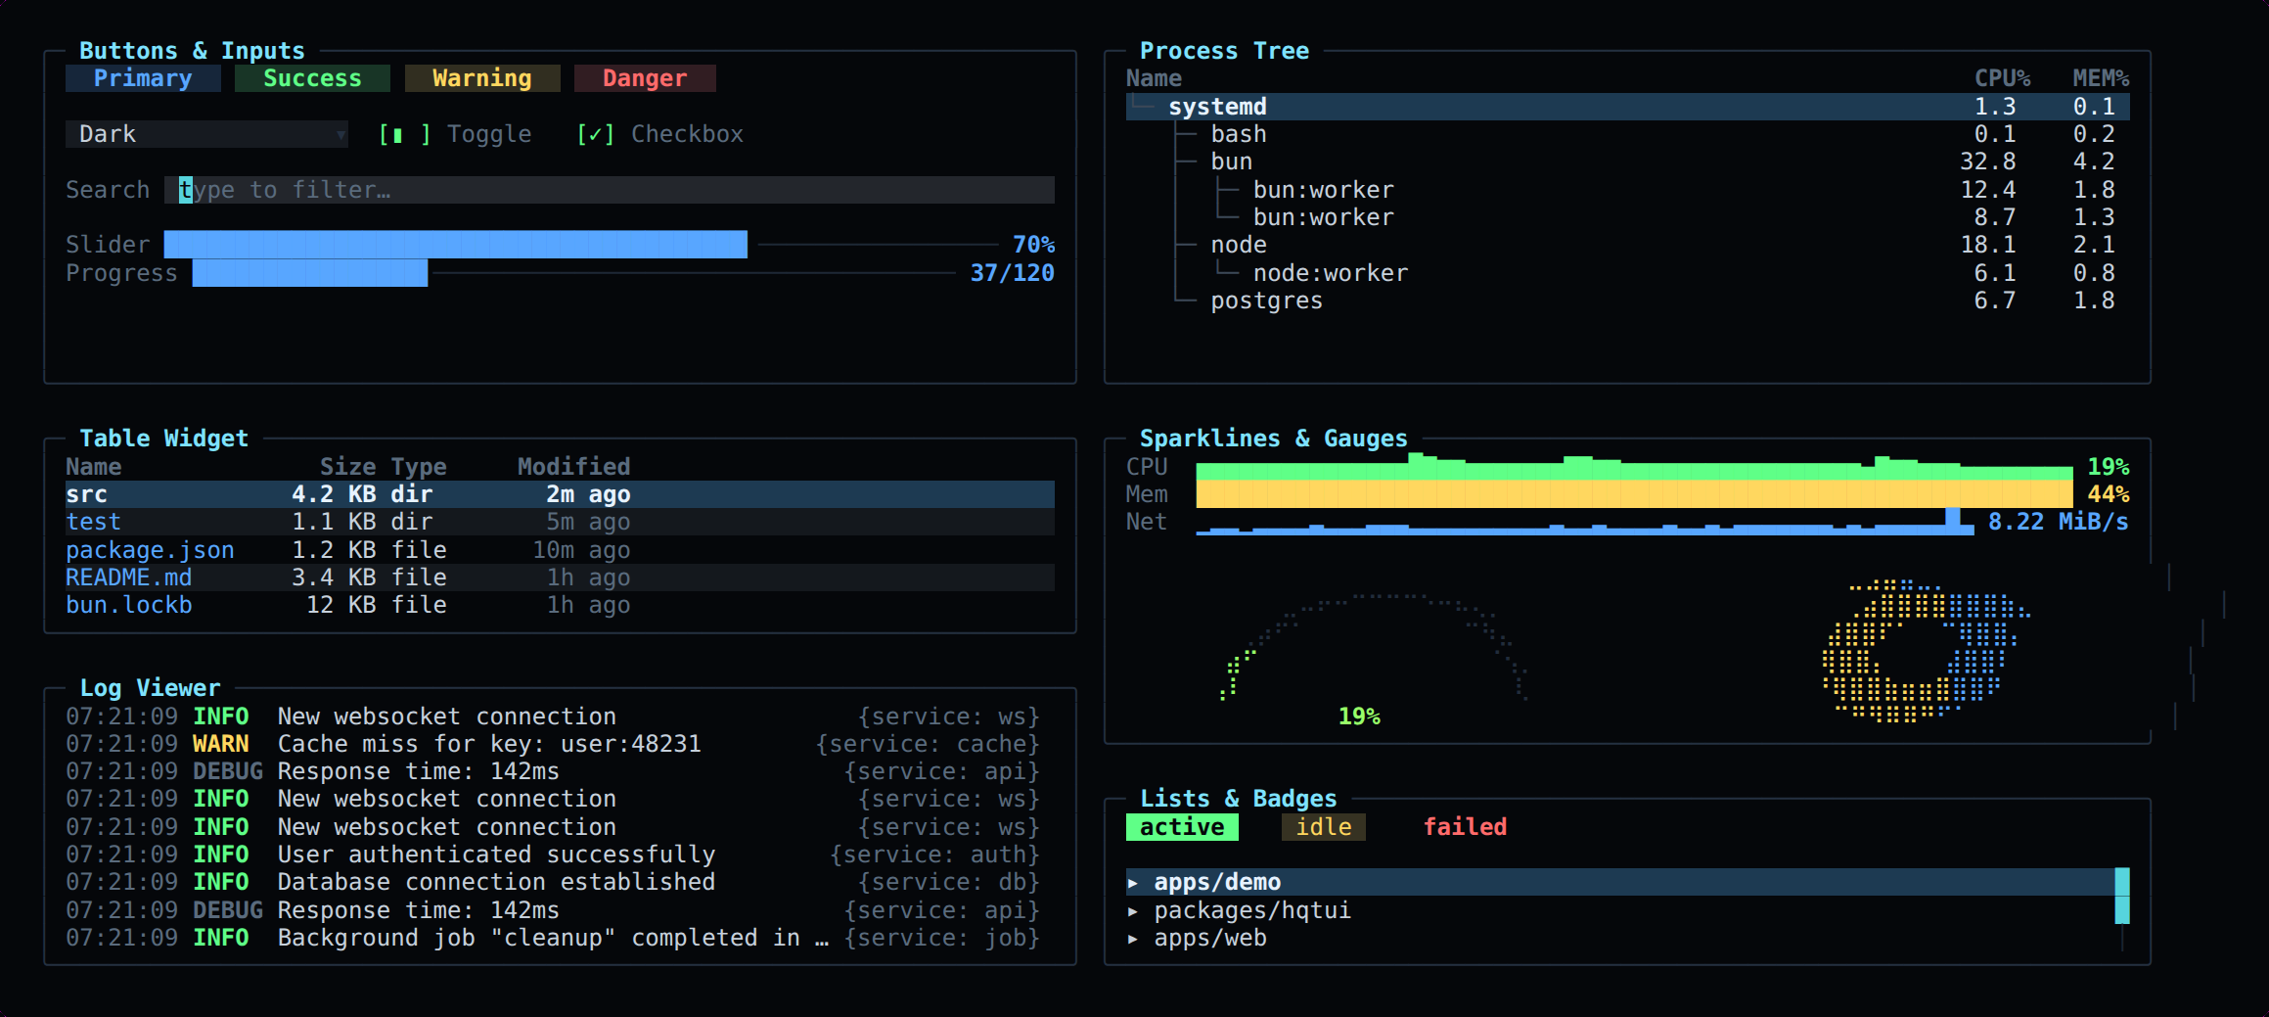
Task: Select the test directory row
Action: click(560, 522)
